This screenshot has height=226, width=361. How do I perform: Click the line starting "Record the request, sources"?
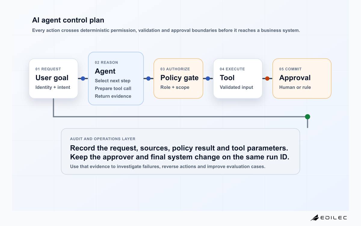point(179,148)
